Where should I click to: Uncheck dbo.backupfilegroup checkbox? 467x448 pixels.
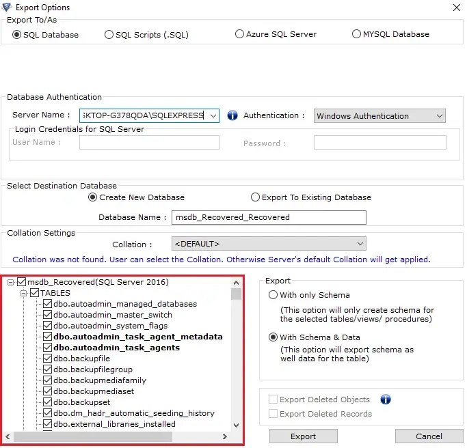tap(48, 369)
